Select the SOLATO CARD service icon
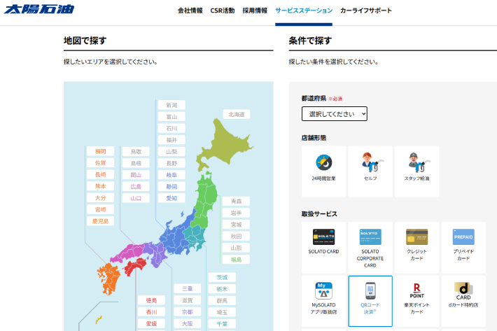 pos(324,246)
